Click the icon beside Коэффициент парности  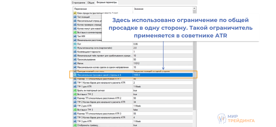pos(75,52)
